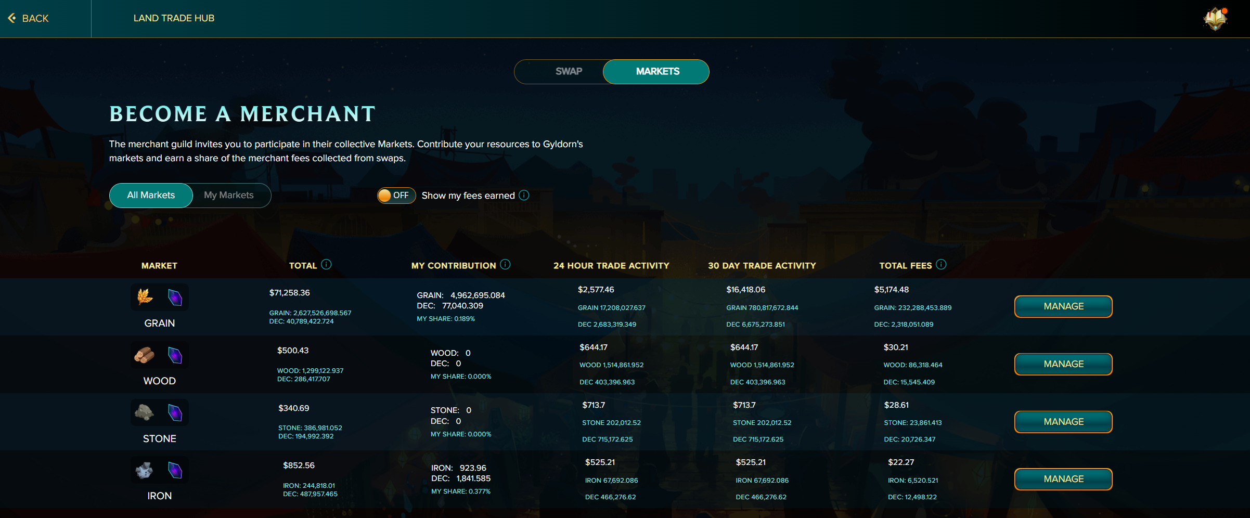Click GRAIN 30 day value $16,418.06

click(745, 290)
